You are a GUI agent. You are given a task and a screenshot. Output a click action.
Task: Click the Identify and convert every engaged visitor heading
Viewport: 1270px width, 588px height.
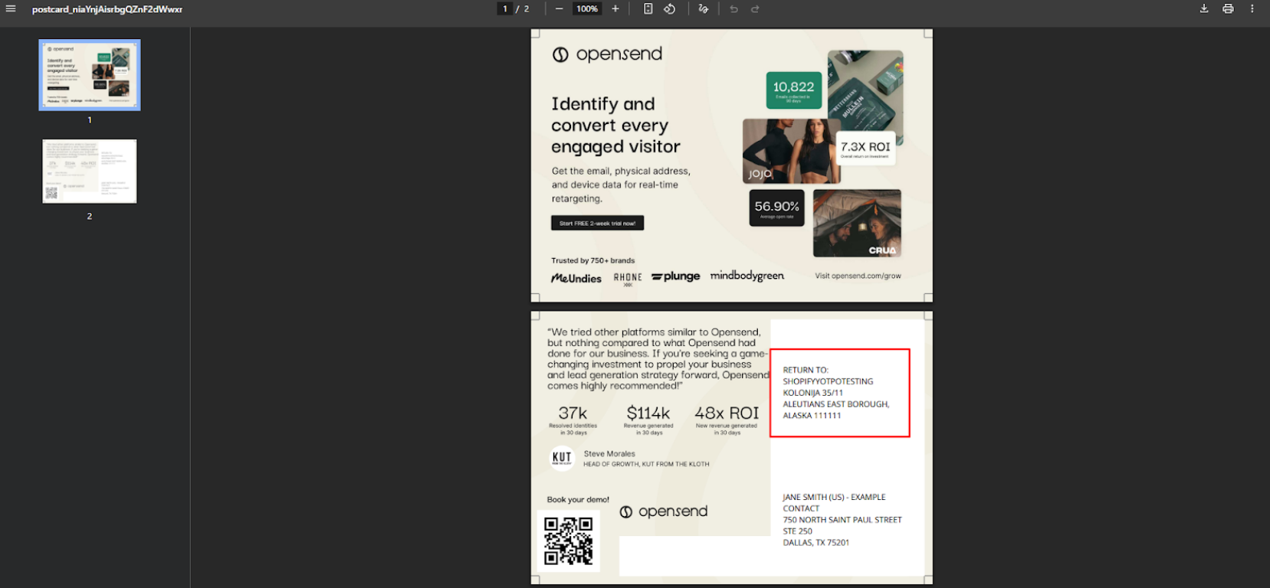tap(615, 125)
